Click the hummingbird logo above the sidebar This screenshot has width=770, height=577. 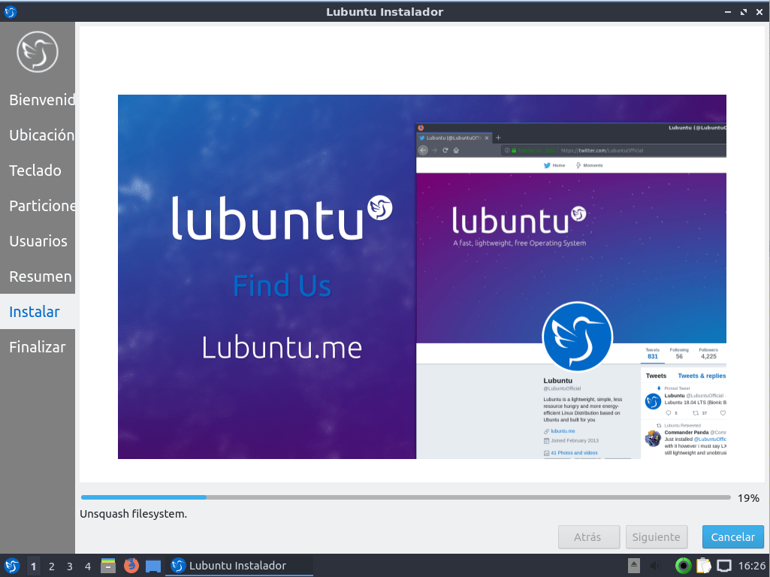37,51
